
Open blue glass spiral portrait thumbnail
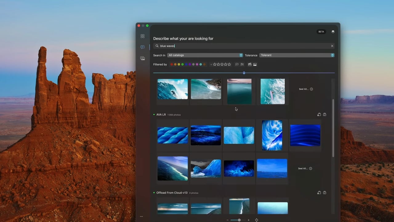pyautogui.click(x=272, y=135)
